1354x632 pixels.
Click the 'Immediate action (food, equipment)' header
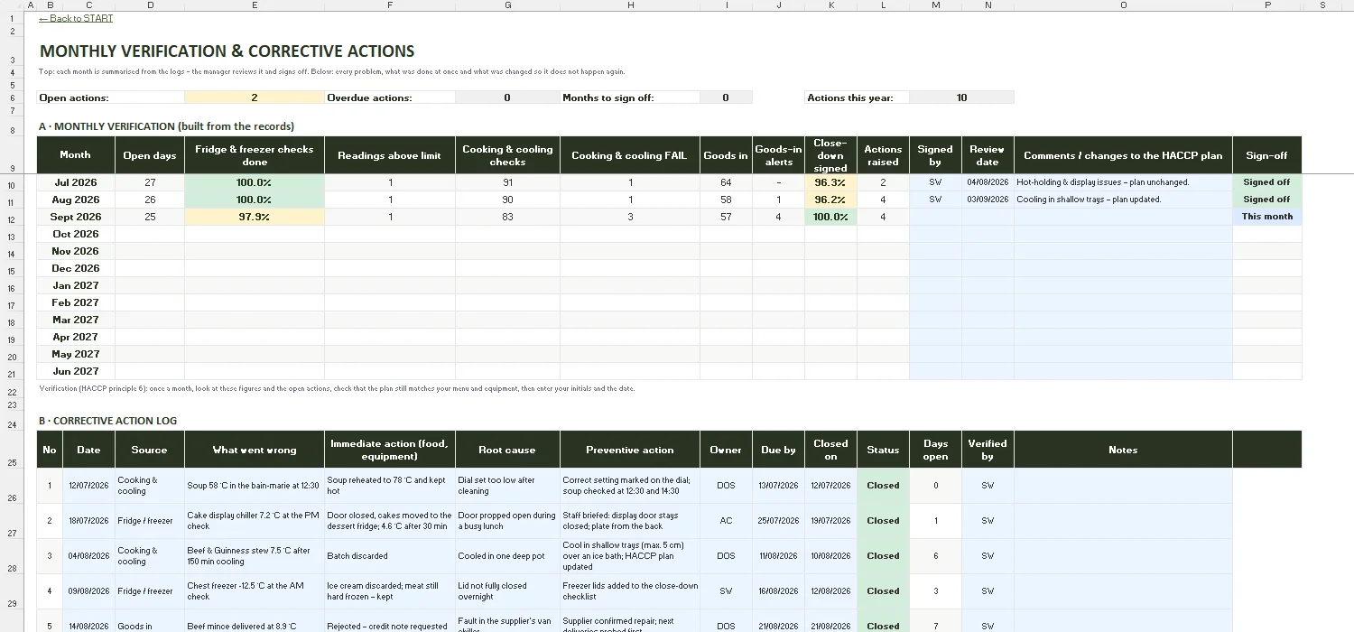390,450
